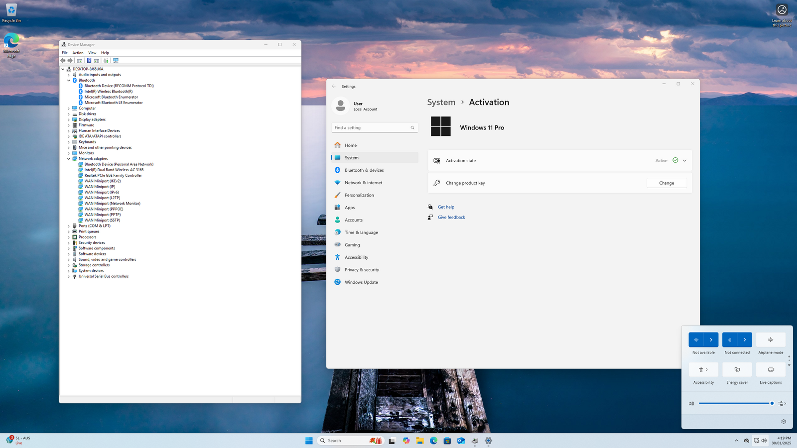Viewport: 797px width, 448px height.
Task: Open Accessibility in the Settings sidebar
Action: [375, 257]
